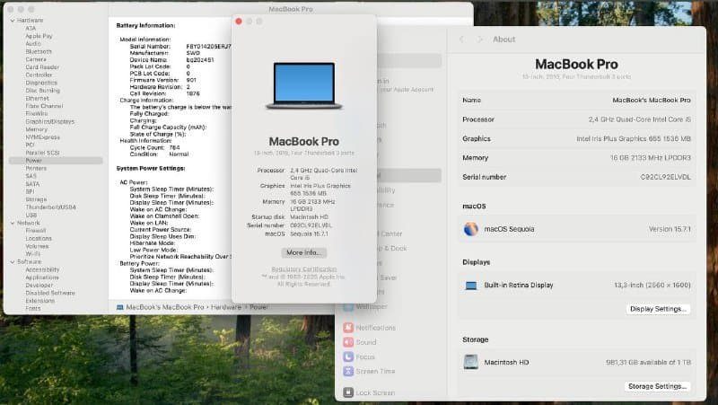Open the Regulatory Certification link

(x=304, y=269)
